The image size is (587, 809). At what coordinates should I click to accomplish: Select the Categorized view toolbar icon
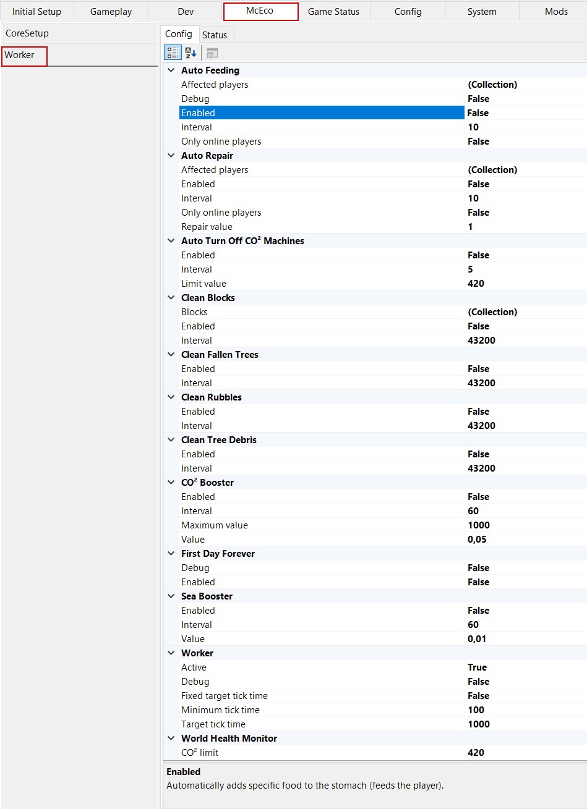(x=173, y=53)
